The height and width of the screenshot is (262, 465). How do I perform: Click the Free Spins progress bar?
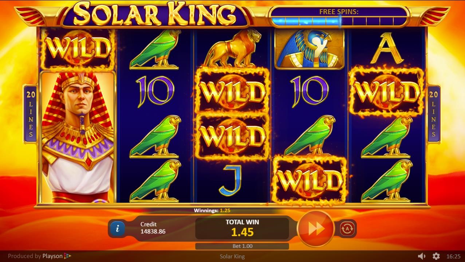pyautogui.click(x=339, y=17)
